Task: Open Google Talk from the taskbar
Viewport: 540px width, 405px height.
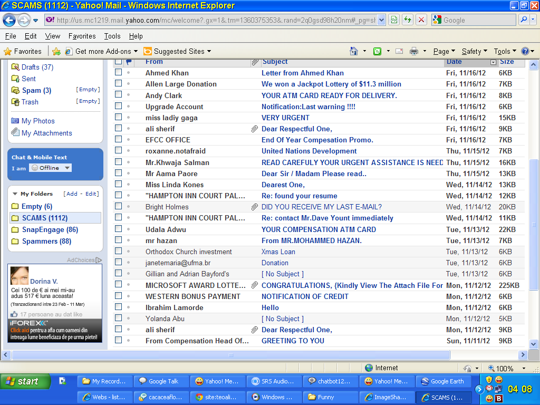Action: tap(161, 381)
